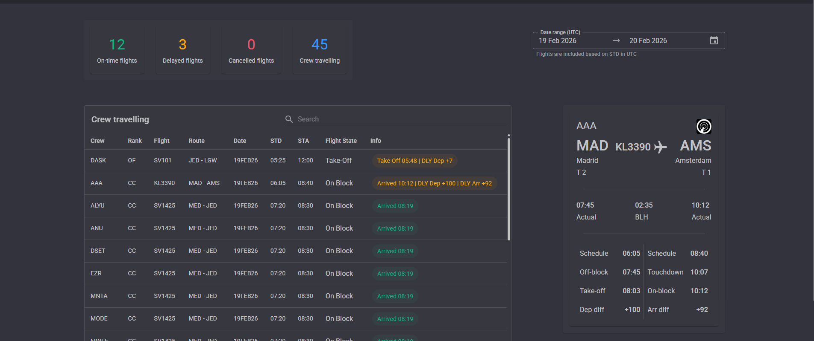The height and width of the screenshot is (341, 814).
Task: Click the flight tracking radar icon
Action: click(703, 127)
